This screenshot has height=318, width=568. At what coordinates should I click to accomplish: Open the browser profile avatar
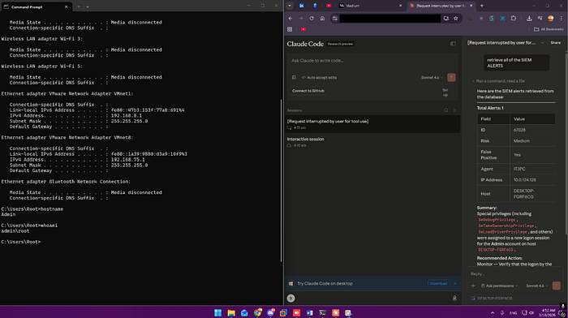[551, 18]
